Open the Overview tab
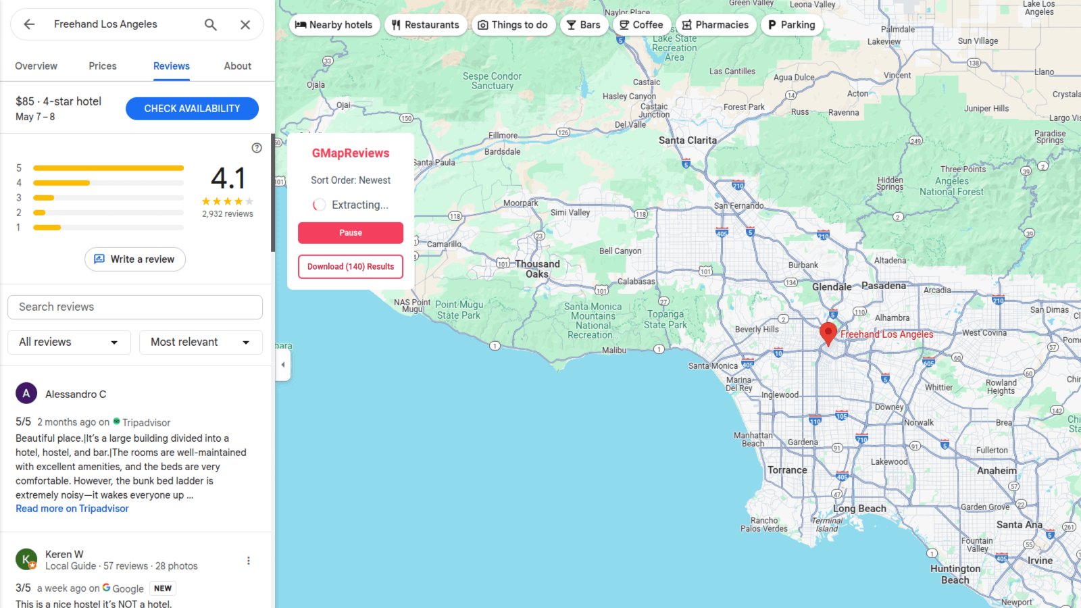Screen dimensions: 1081x608 pyautogui.click(x=36, y=66)
